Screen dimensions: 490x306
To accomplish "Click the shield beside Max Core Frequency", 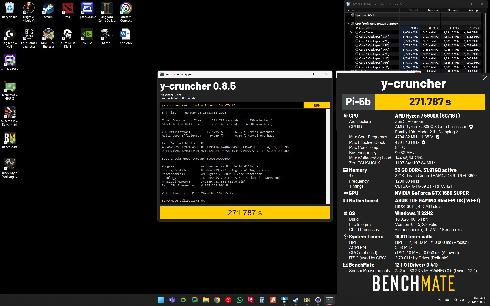I will (438, 137).
